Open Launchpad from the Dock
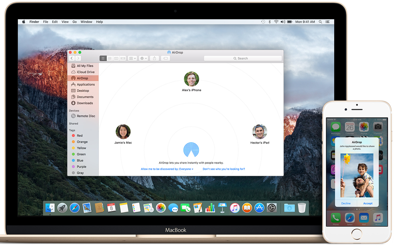The image size is (395, 247). (62, 208)
